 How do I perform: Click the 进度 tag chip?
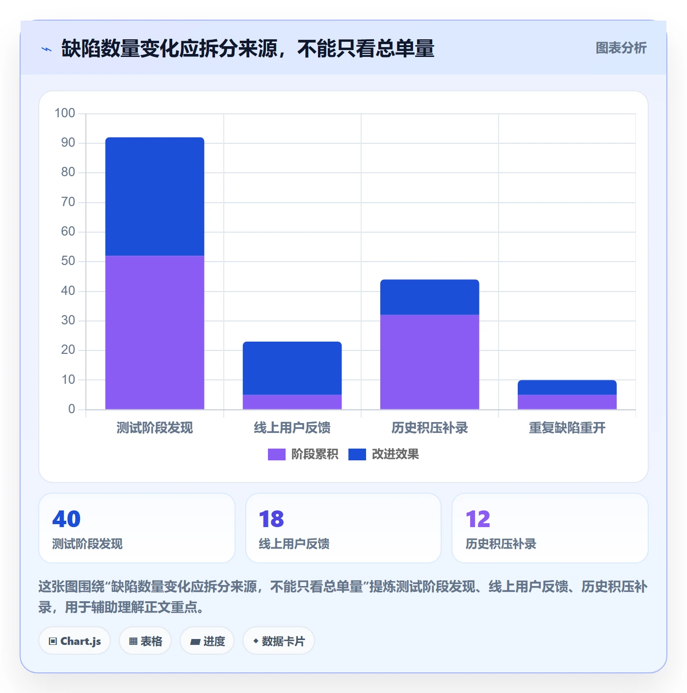[x=207, y=641]
